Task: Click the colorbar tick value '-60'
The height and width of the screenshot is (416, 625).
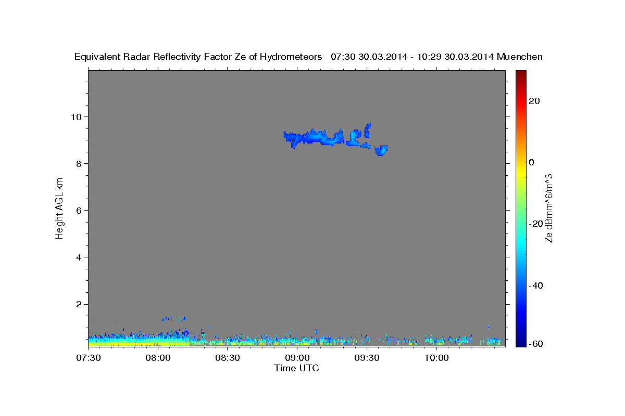Action: [536, 344]
